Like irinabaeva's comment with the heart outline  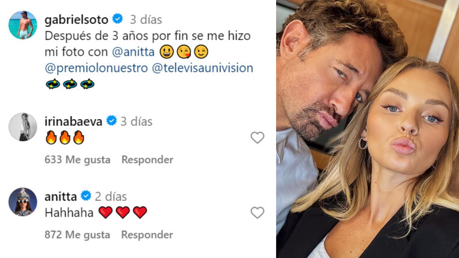click(257, 138)
